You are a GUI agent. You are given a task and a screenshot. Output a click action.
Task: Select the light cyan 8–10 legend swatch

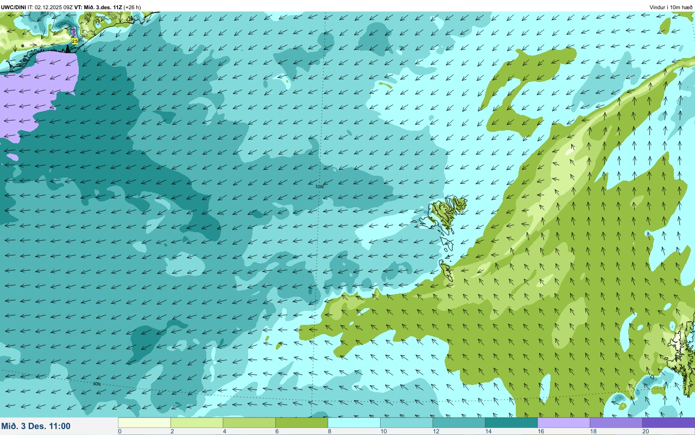[x=354, y=423]
